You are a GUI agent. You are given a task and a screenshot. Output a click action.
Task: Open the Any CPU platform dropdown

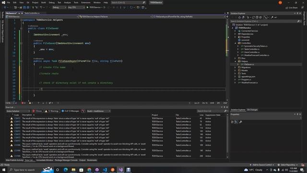76,8
